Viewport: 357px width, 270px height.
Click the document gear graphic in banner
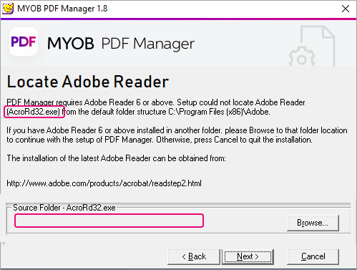click(x=312, y=46)
